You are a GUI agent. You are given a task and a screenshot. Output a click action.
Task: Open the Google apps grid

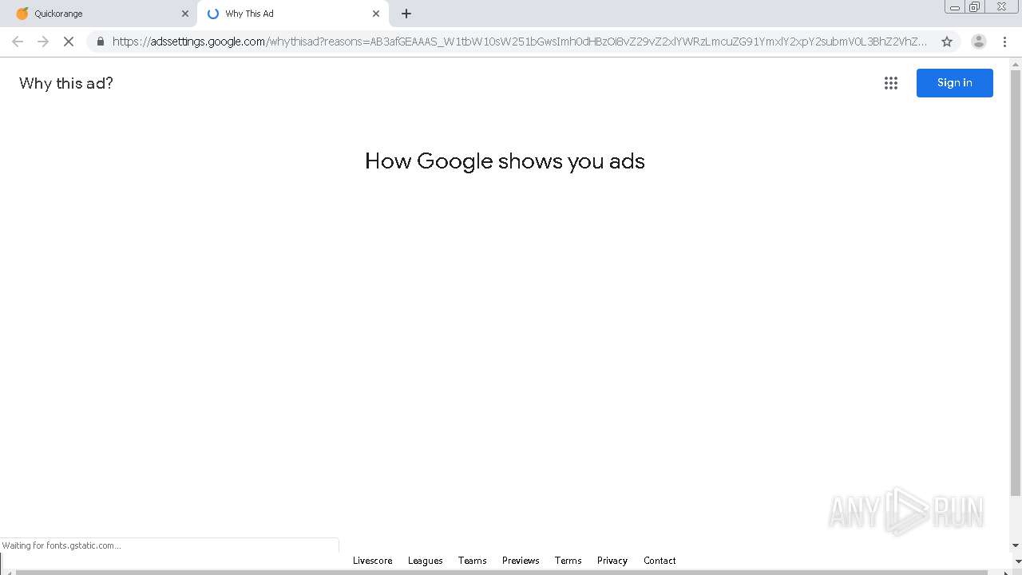(891, 83)
